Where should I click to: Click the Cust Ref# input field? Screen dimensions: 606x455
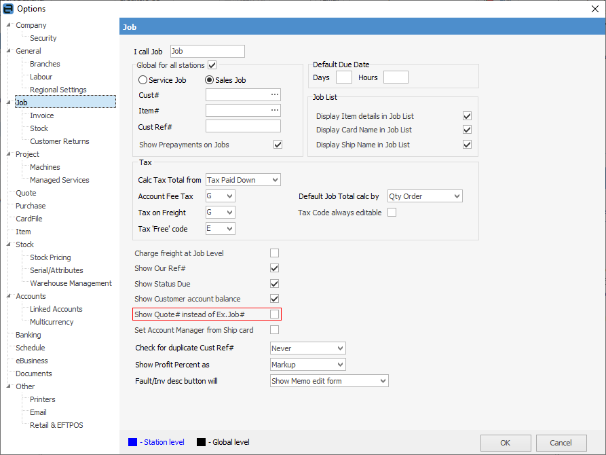(x=243, y=126)
